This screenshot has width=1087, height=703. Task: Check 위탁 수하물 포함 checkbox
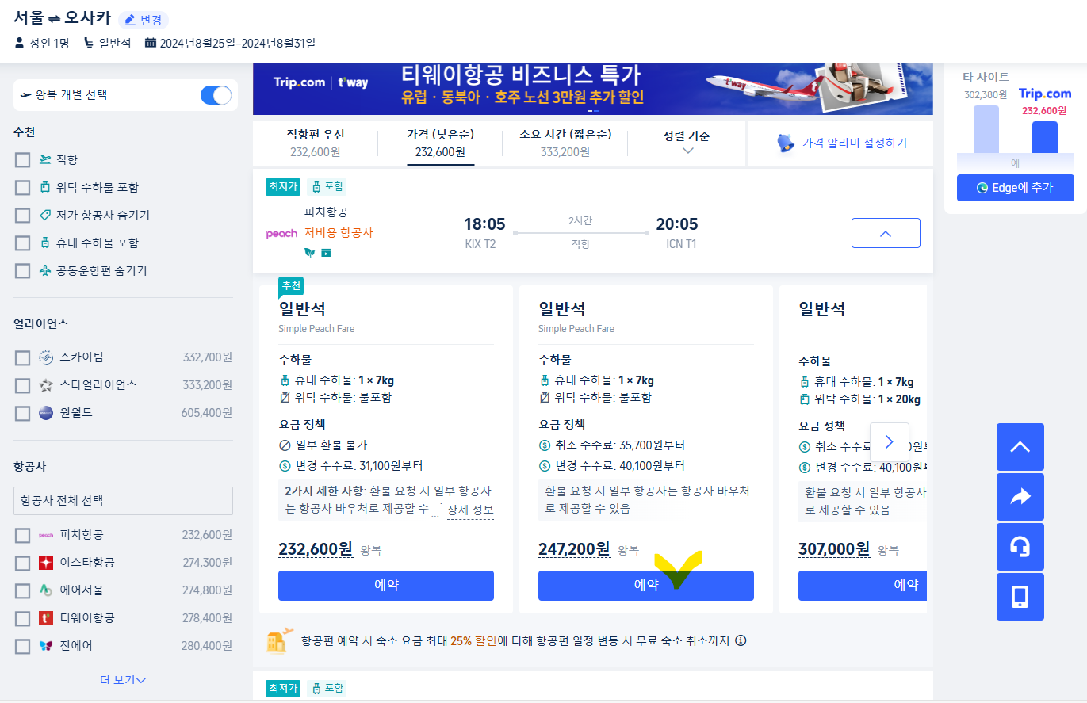22,188
